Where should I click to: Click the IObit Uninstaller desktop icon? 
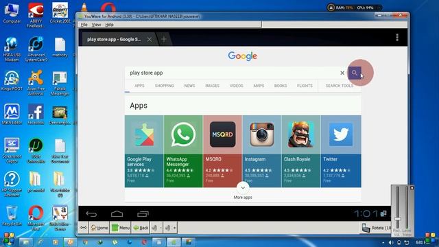36,151
